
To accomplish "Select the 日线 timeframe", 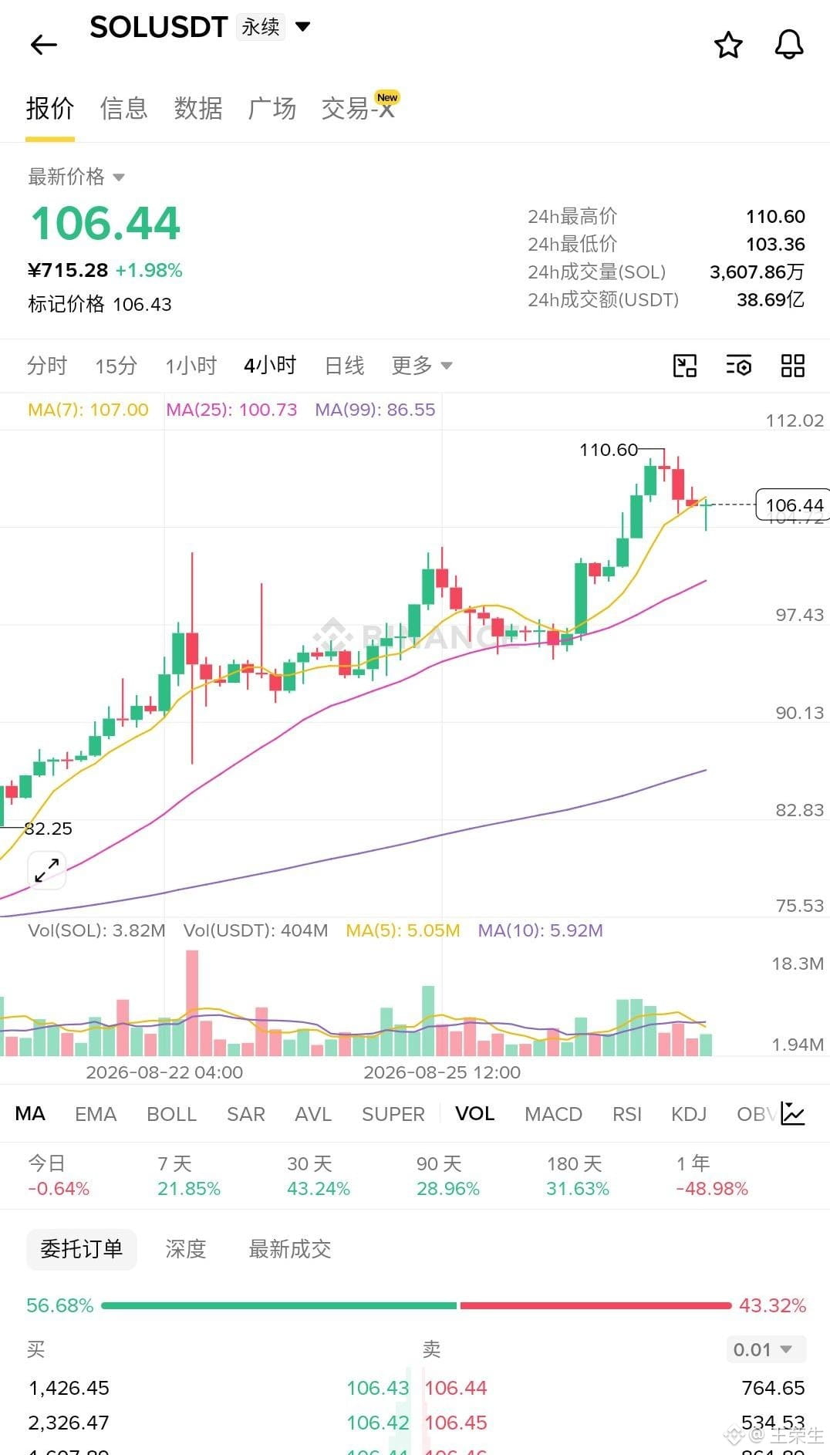I will click(345, 365).
